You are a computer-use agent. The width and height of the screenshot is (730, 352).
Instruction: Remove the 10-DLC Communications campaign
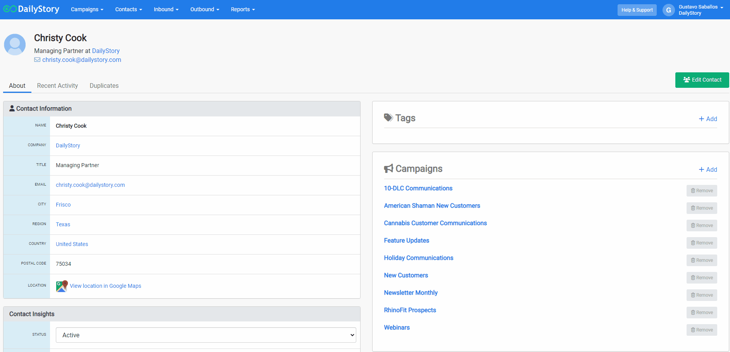[702, 191]
